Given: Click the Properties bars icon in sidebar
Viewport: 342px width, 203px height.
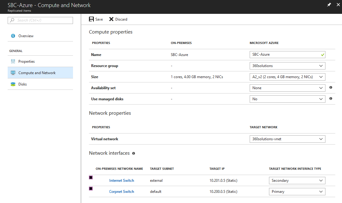Looking at the screenshot, I should (x=13, y=62).
